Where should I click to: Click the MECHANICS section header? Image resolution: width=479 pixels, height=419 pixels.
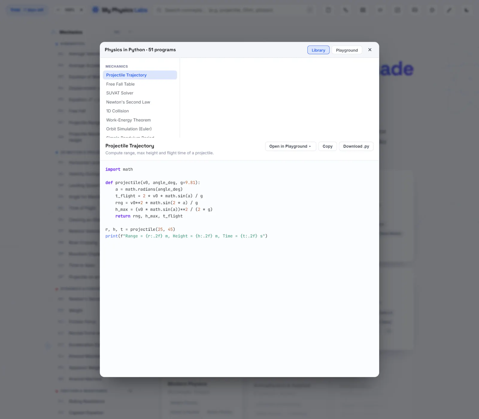(116, 66)
